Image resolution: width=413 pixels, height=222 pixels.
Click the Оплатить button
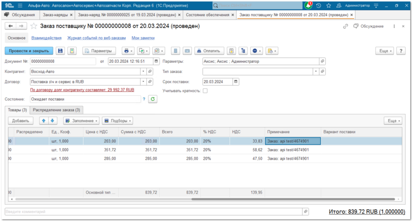[209, 51]
